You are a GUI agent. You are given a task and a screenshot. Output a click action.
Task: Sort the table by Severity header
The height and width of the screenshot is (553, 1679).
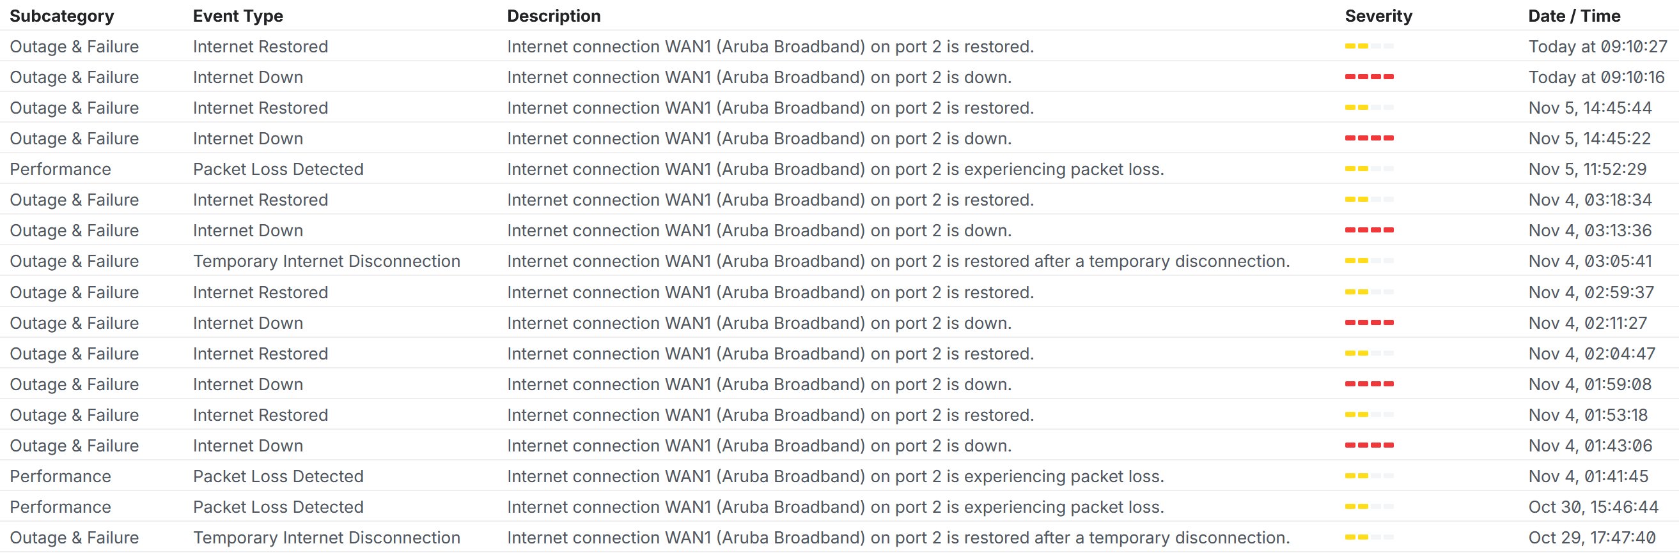pos(1378,15)
